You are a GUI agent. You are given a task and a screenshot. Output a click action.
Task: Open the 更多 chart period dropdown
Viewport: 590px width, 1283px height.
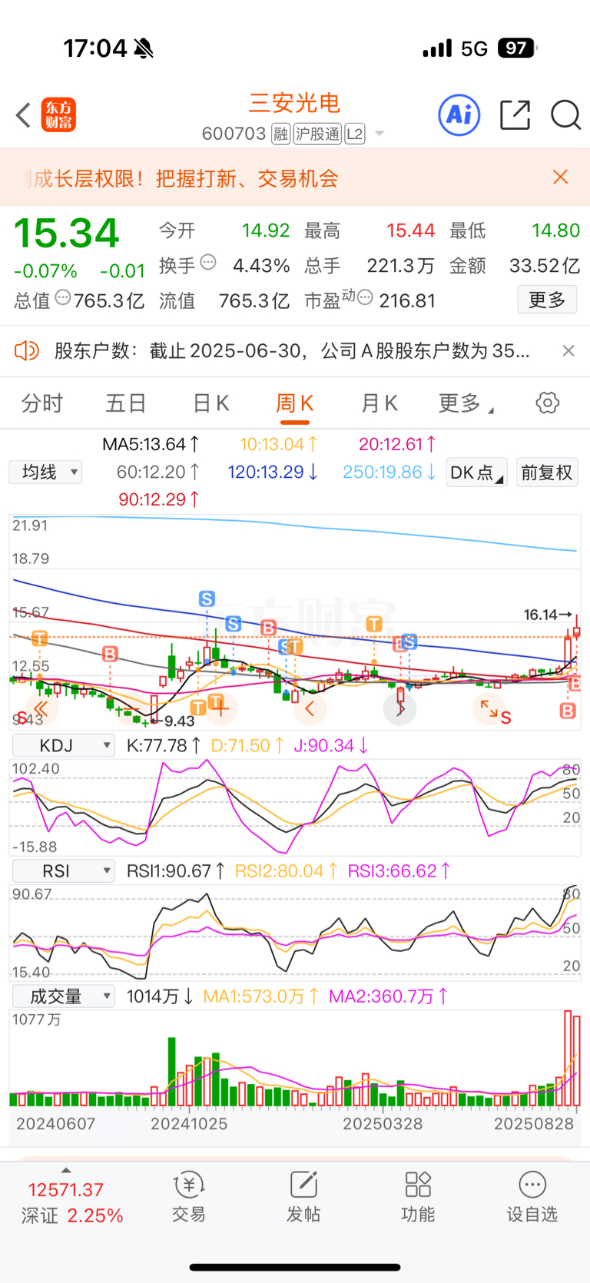(x=466, y=403)
